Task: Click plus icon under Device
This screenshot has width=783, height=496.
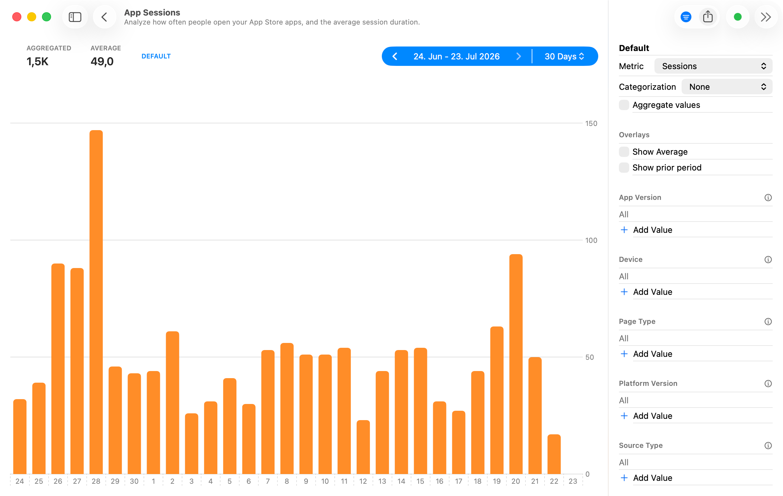Action: pyautogui.click(x=624, y=292)
